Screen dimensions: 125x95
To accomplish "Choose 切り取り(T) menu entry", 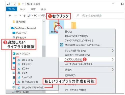I will pos(70,75).
